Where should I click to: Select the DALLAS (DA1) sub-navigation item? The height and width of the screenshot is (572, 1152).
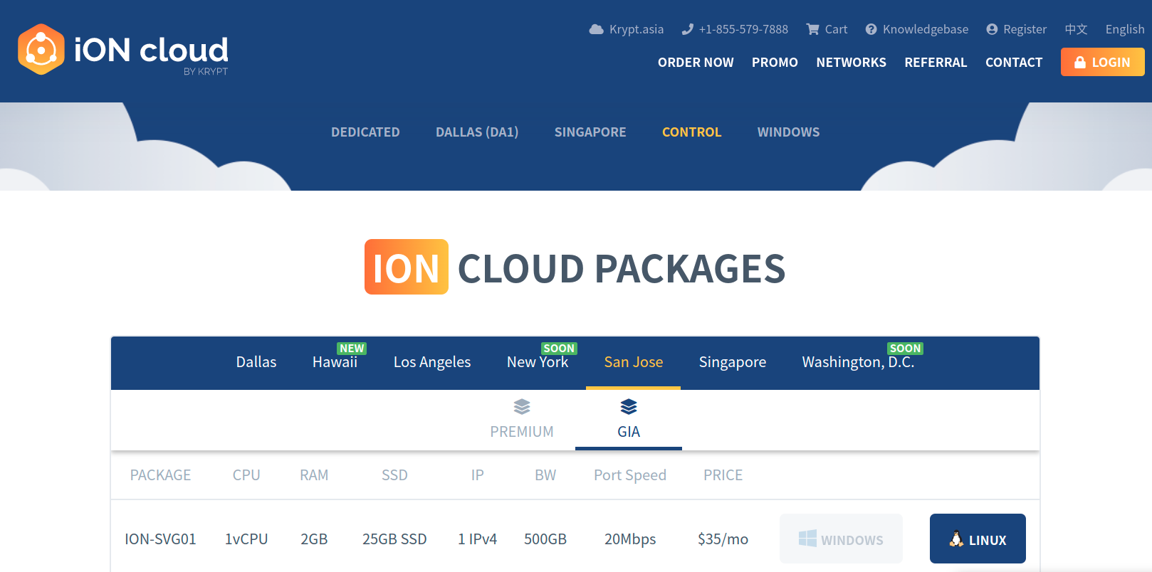(x=477, y=132)
